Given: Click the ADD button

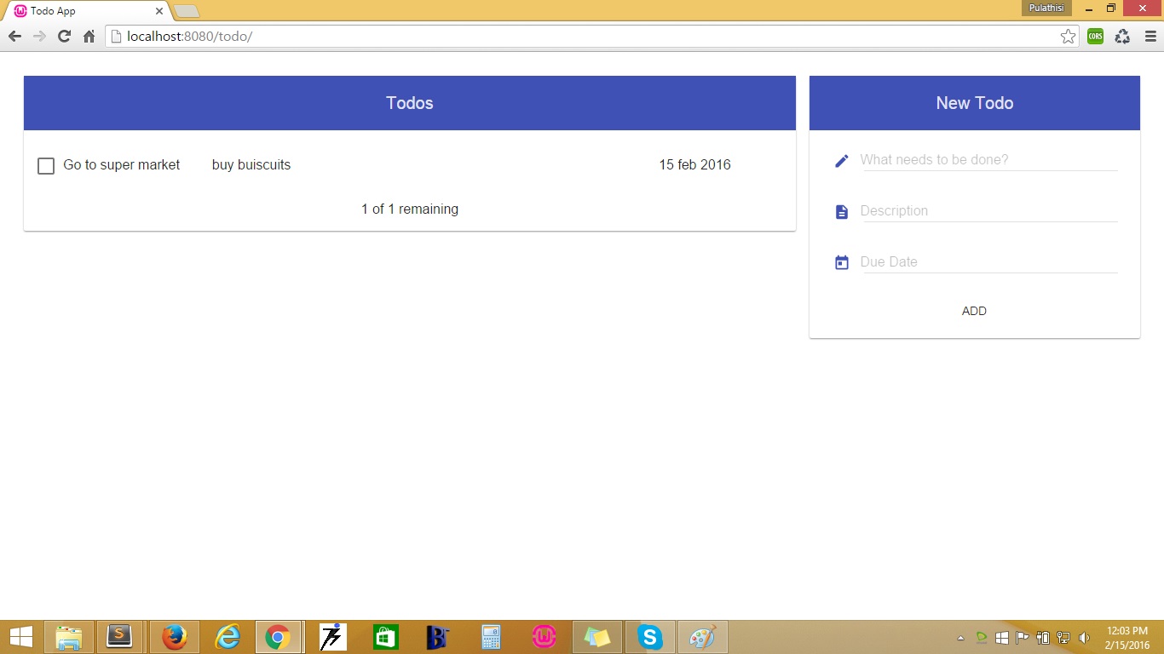Looking at the screenshot, I should 974,311.
